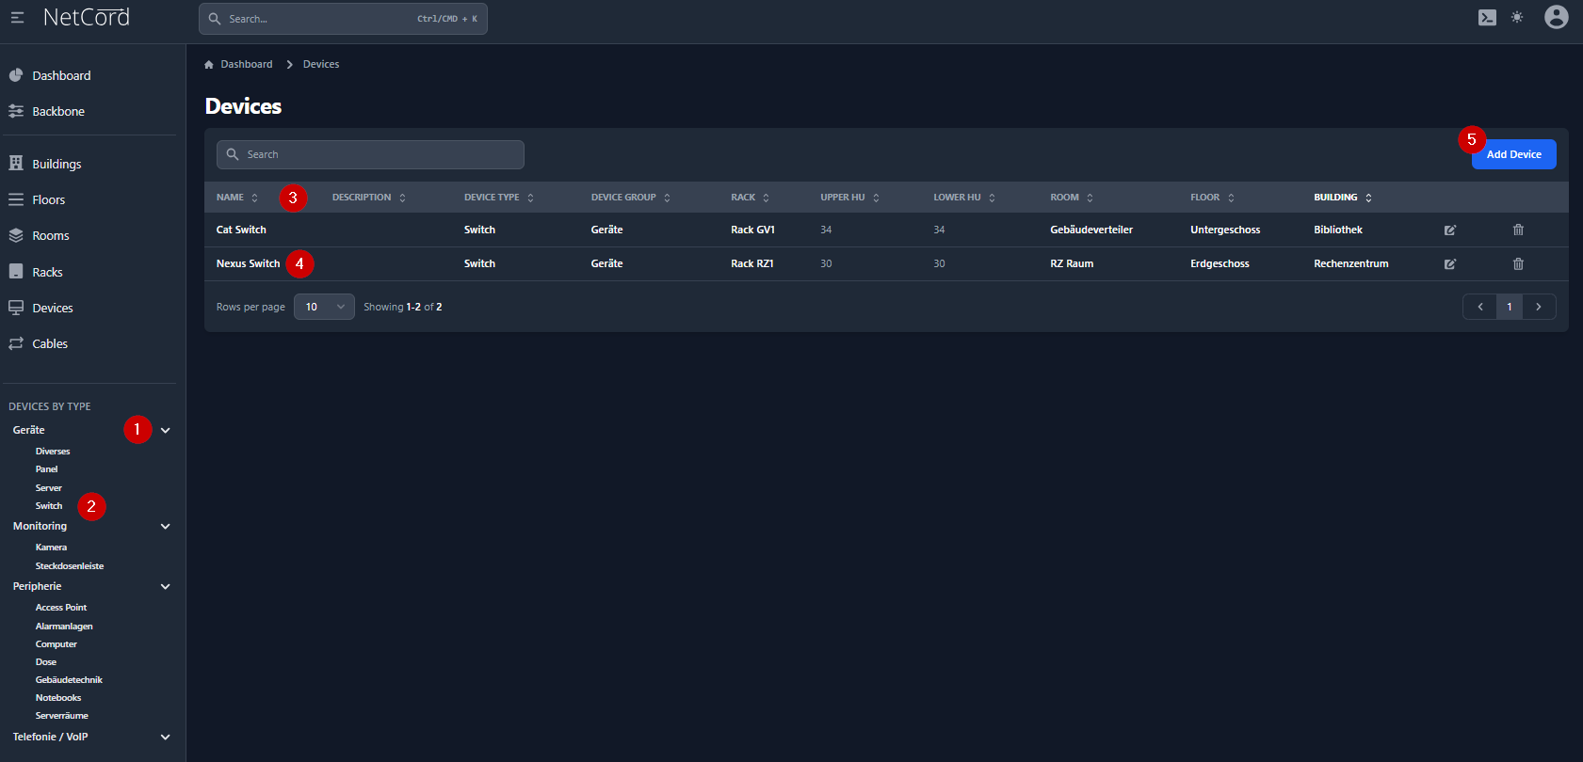
Task: Go to Cables in sidebar menu
Action: tap(49, 344)
